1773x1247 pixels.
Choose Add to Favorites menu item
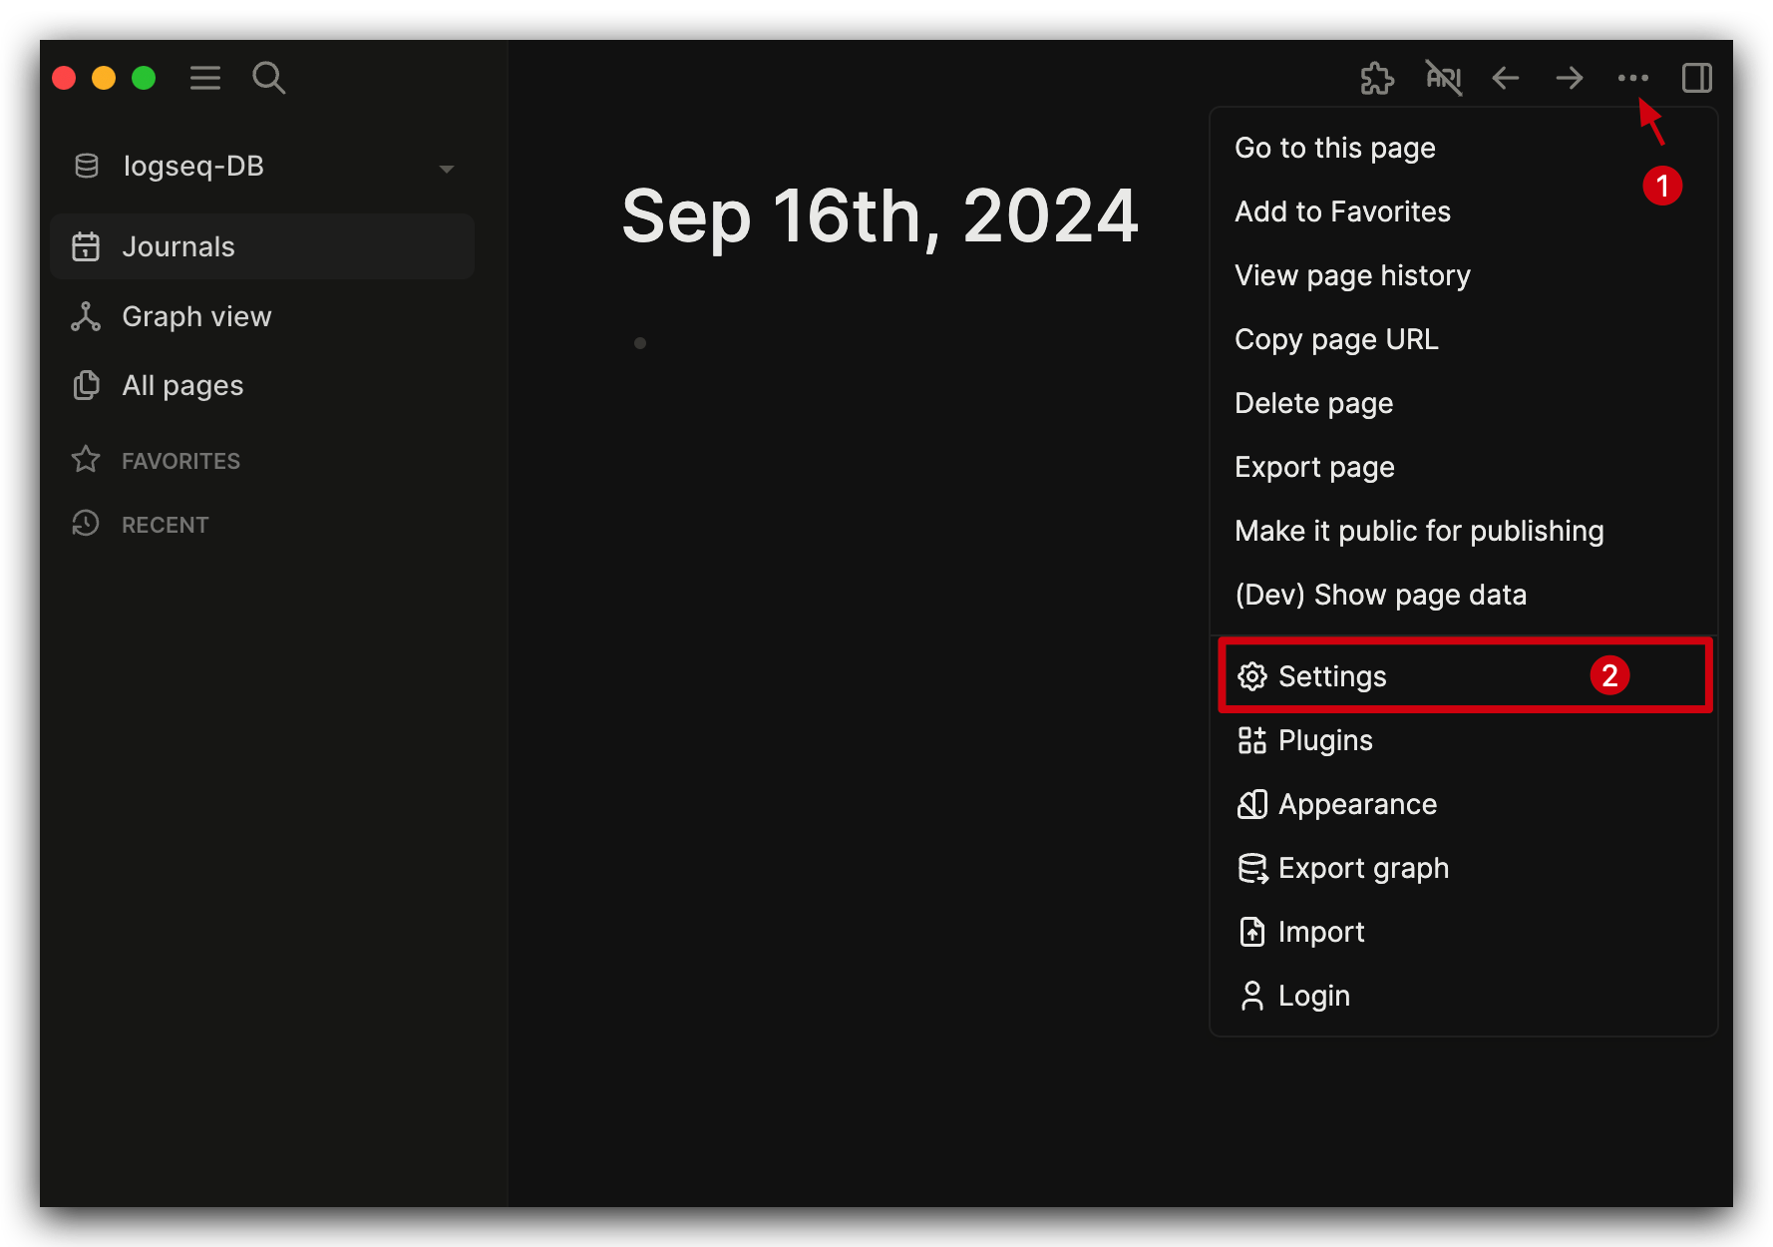(1342, 211)
